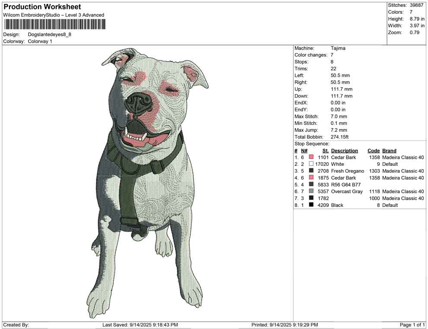Click the Colorway 1 value
The height and width of the screenshot is (329, 428).
(40, 41)
